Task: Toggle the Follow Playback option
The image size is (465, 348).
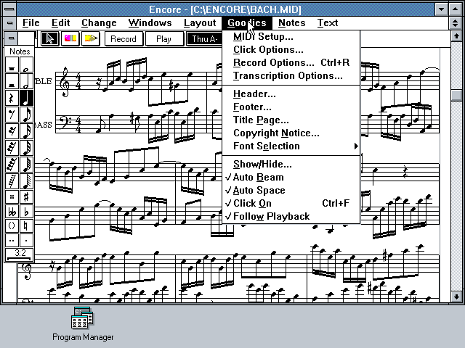Action: tap(291, 216)
